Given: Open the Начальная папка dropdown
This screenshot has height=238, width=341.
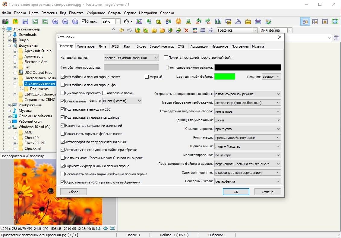Looking at the screenshot, I should pyautogui.click(x=131, y=58).
